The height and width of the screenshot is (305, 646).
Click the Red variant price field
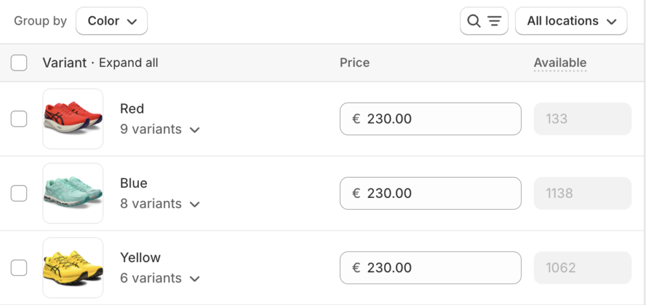pyautogui.click(x=430, y=118)
